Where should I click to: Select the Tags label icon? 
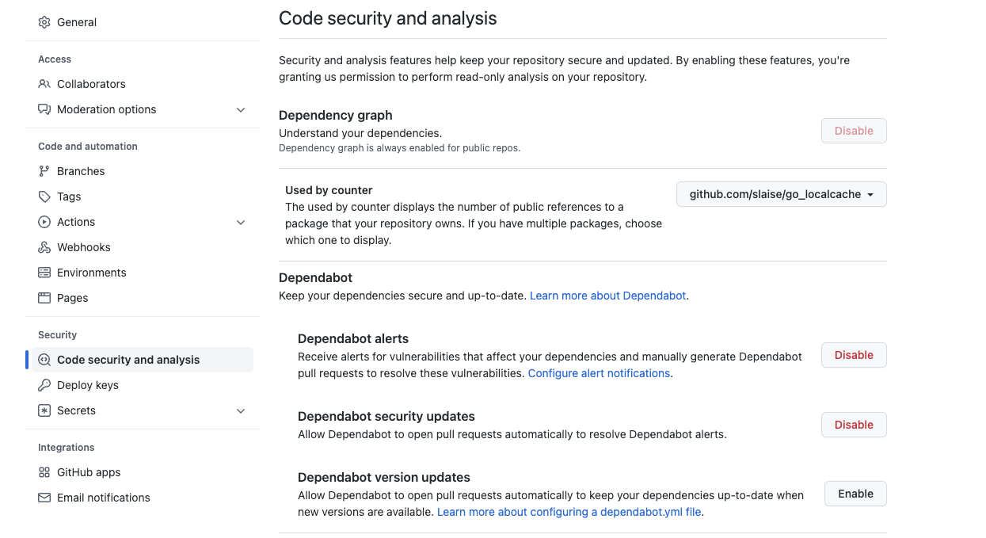[x=44, y=197]
